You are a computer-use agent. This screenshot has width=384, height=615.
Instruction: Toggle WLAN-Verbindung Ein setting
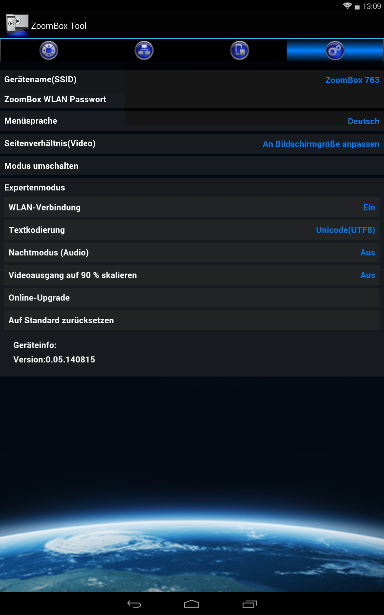(192, 207)
